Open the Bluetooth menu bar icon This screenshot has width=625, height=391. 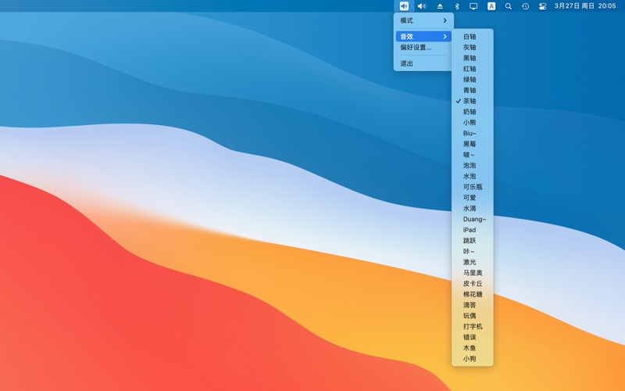[x=457, y=6]
